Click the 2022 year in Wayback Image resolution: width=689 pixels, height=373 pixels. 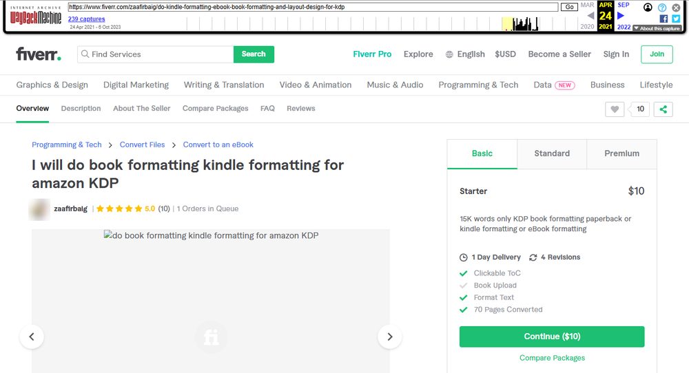pyautogui.click(x=624, y=27)
